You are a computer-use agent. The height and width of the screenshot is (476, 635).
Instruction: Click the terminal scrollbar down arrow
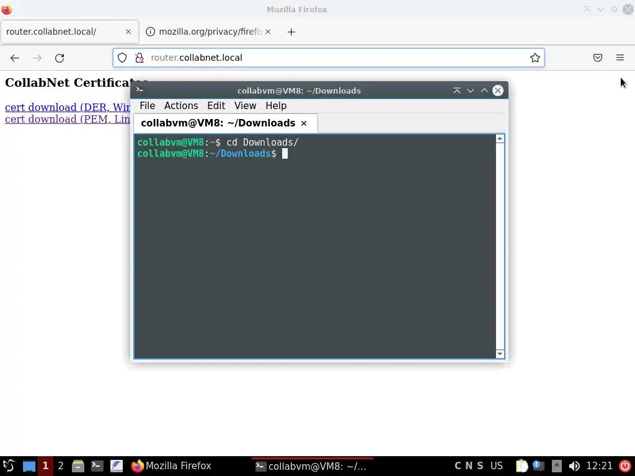coord(500,354)
